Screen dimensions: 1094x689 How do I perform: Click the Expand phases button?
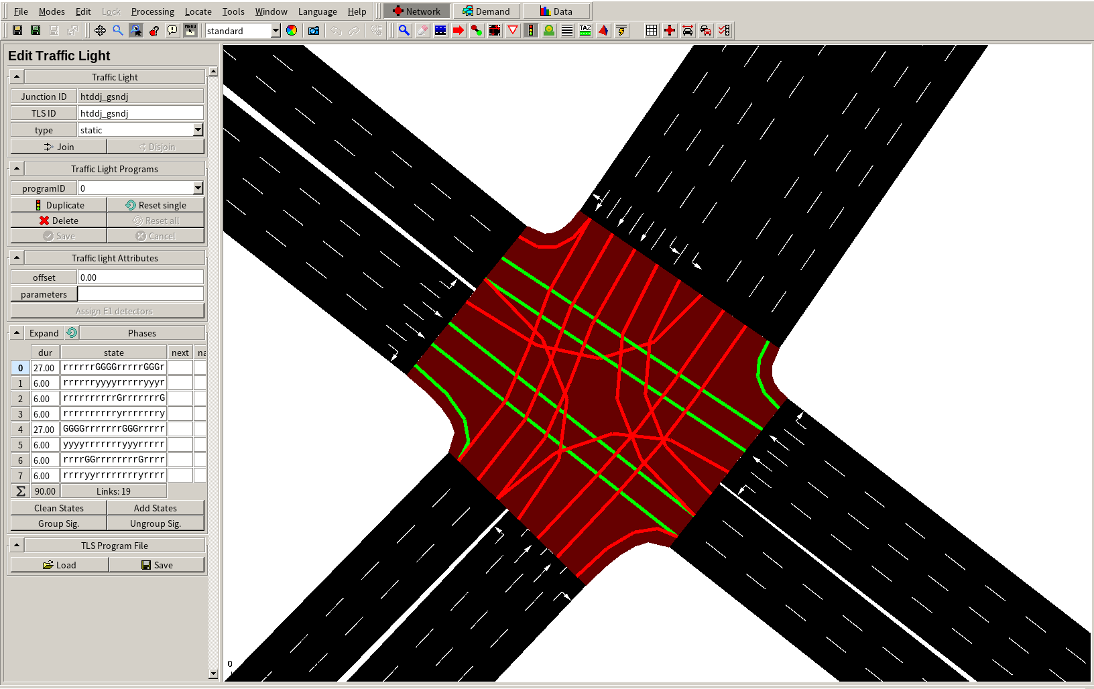[44, 333]
